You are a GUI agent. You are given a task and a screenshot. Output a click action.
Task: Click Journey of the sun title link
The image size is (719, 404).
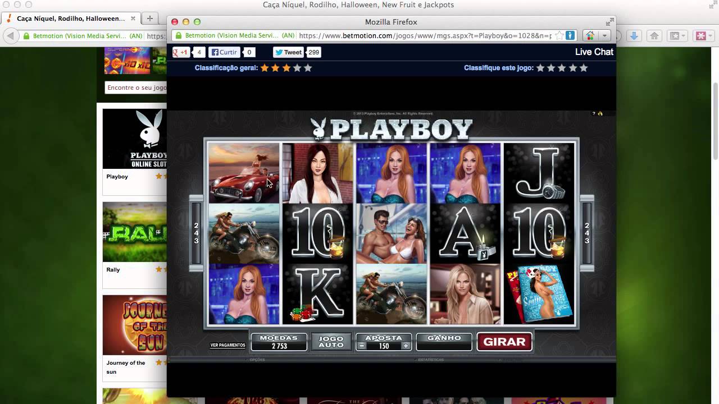[126, 368]
